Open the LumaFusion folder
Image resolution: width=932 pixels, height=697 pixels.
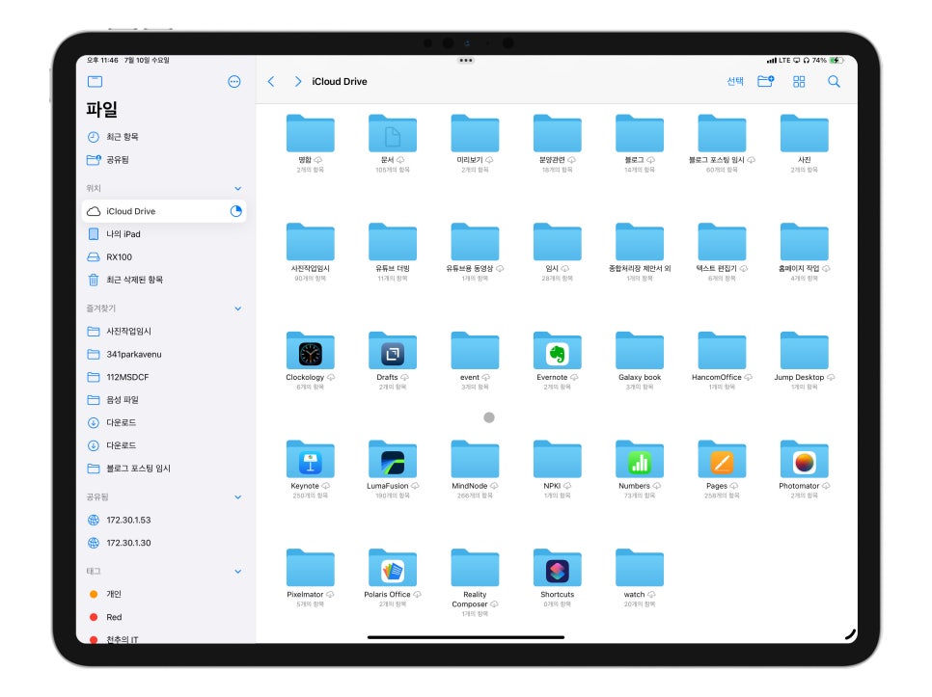[393, 460]
